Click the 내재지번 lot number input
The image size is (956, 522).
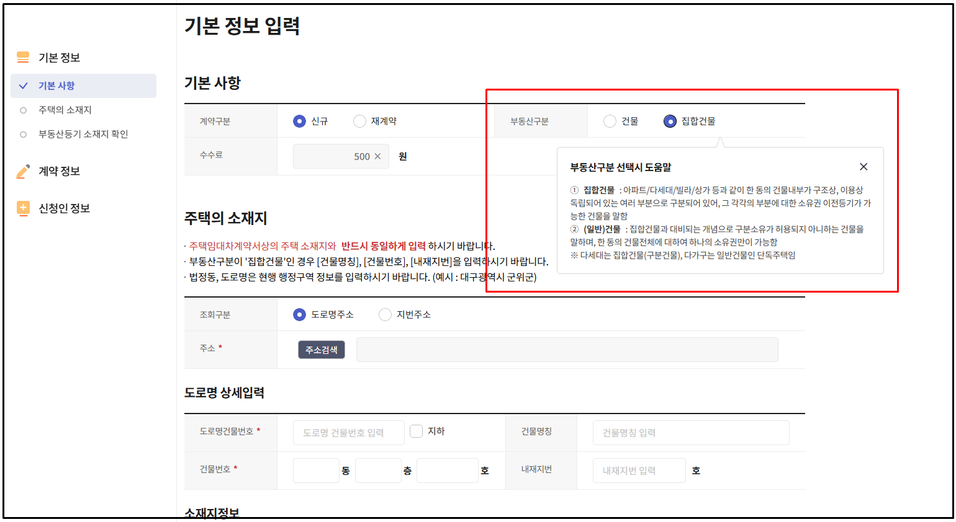coord(639,470)
